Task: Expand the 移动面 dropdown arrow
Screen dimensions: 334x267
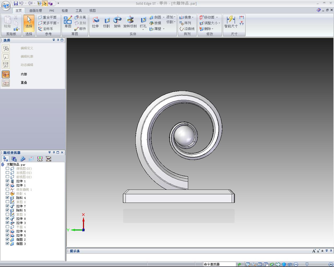Action: [217, 17]
